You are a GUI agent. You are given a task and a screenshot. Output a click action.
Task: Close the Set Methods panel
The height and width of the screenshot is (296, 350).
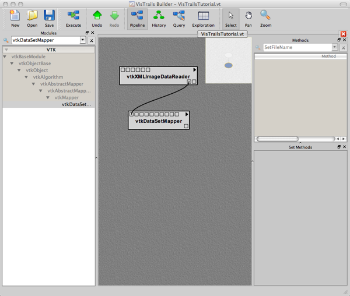coord(344,147)
